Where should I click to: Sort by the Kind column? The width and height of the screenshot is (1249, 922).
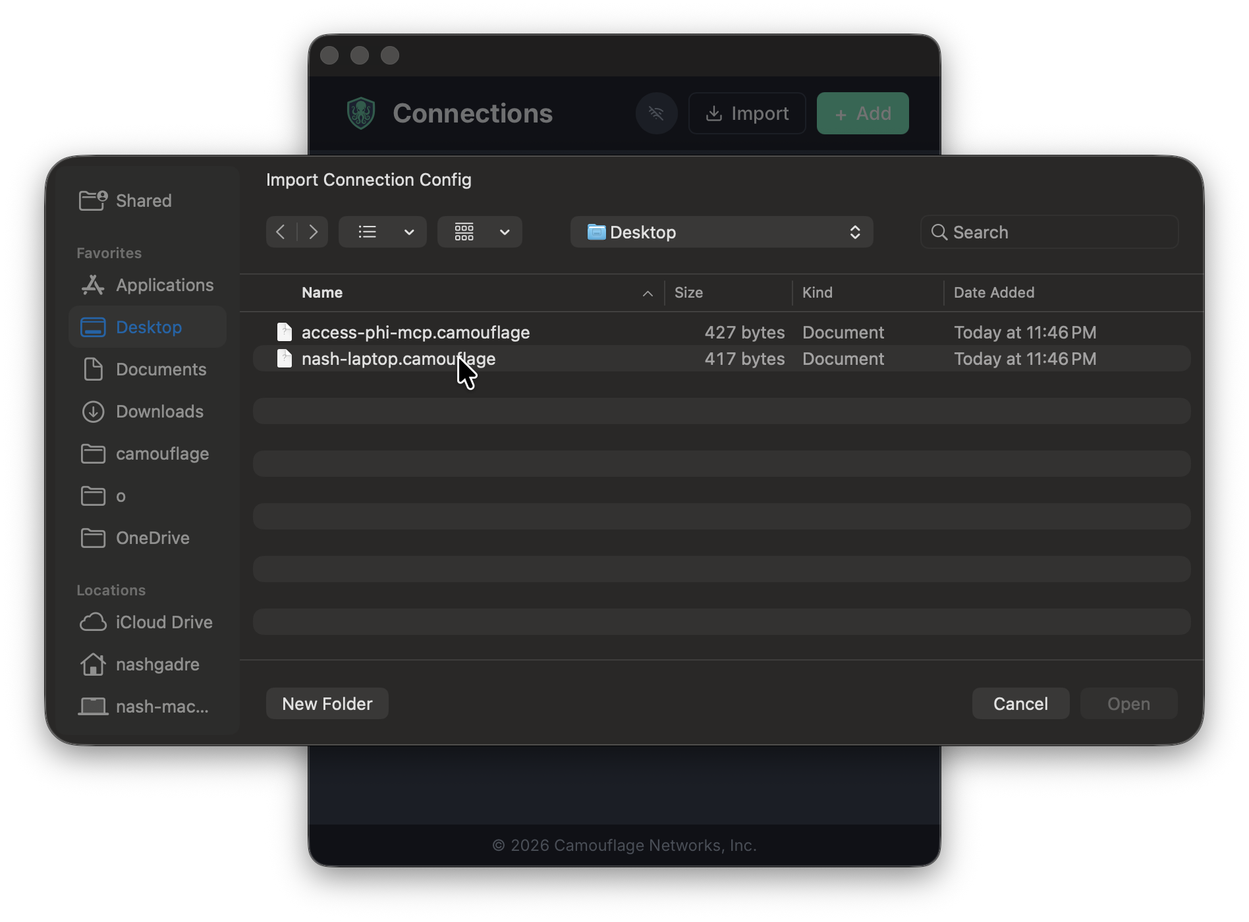pyautogui.click(x=818, y=292)
